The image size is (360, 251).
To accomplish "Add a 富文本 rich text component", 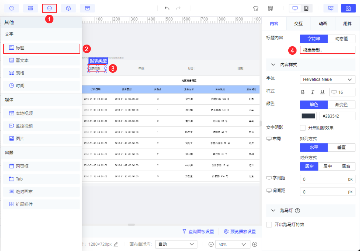I will coord(42,60).
